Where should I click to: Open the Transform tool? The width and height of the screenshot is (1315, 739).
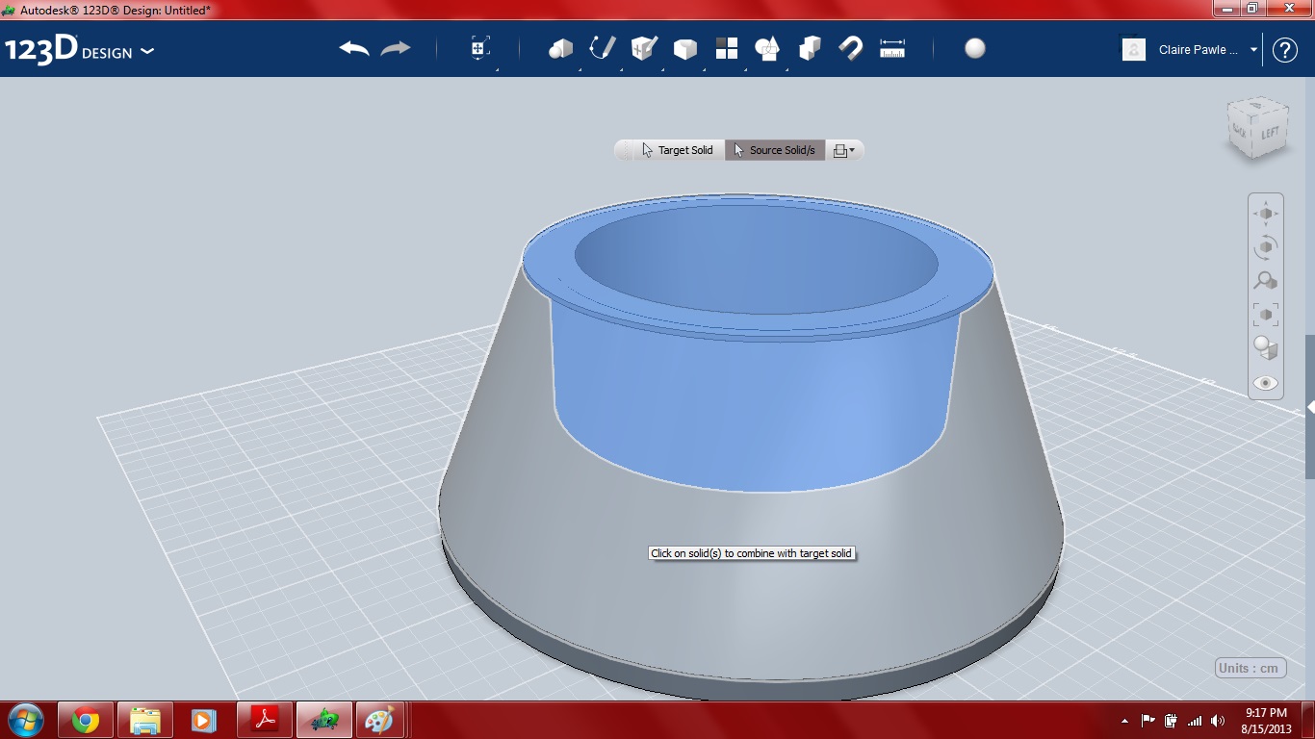pyautogui.click(x=480, y=49)
